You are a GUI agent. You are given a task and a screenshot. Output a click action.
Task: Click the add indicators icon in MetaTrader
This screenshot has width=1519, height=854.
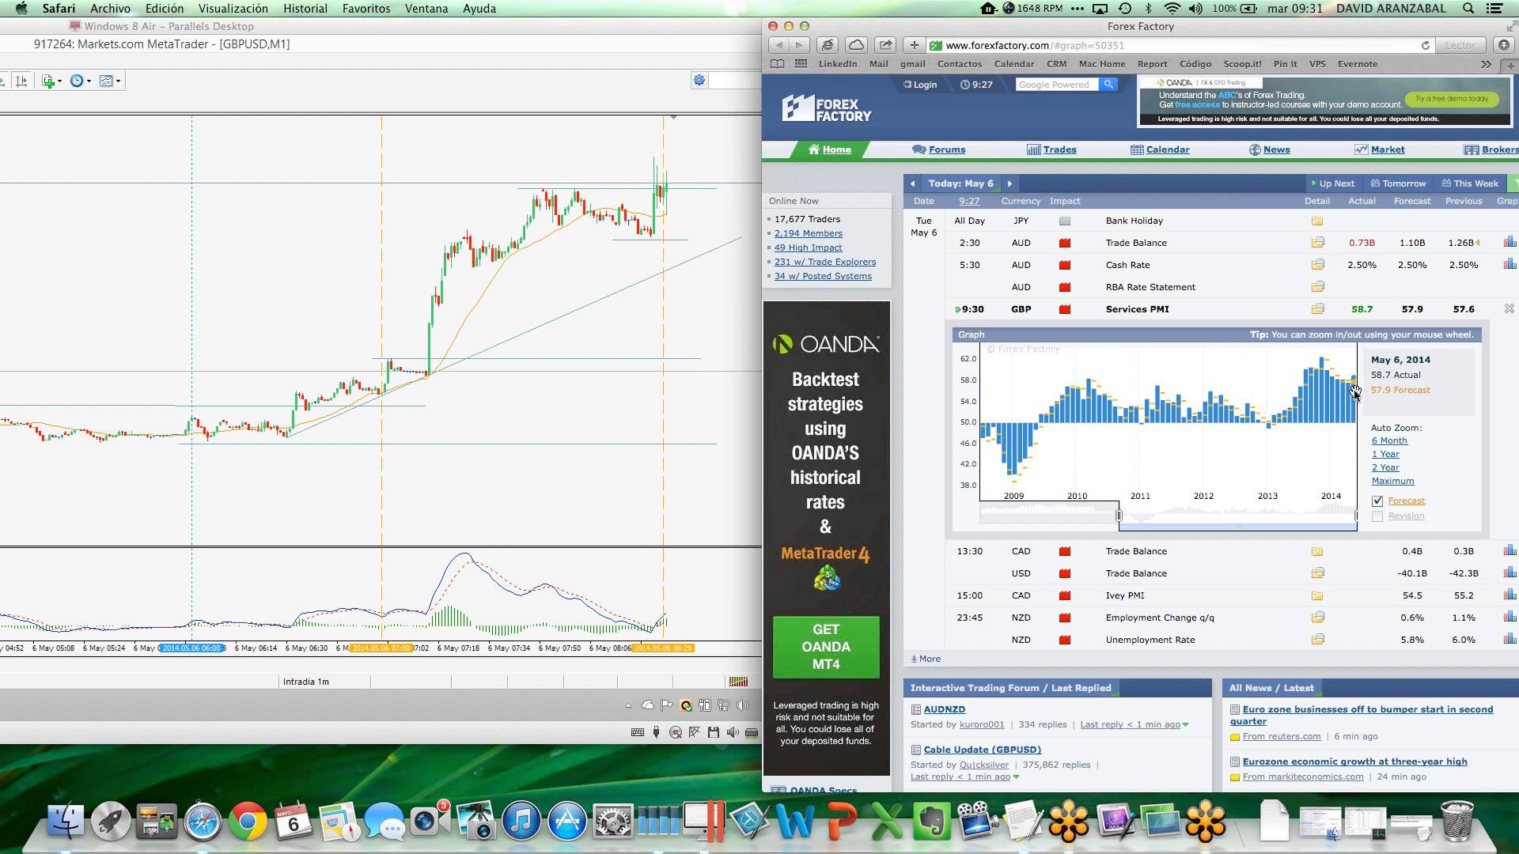47,81
